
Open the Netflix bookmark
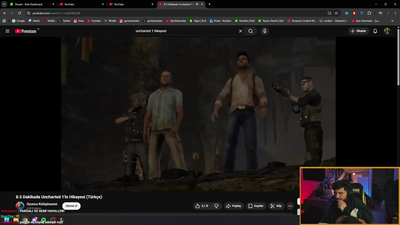49,21
